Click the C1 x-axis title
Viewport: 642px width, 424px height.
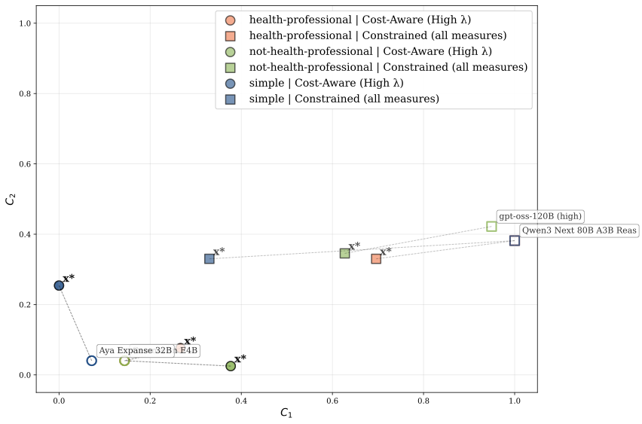[x=286, y=412]
